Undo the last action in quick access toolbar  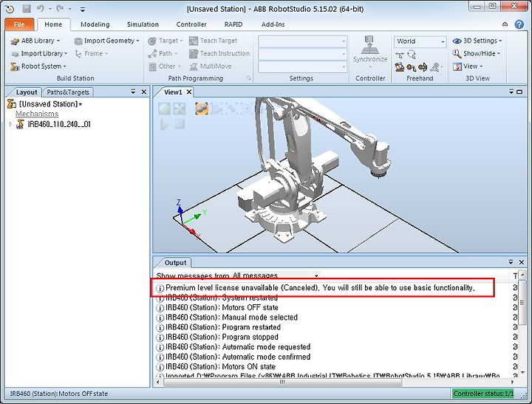tap(41, 8)
